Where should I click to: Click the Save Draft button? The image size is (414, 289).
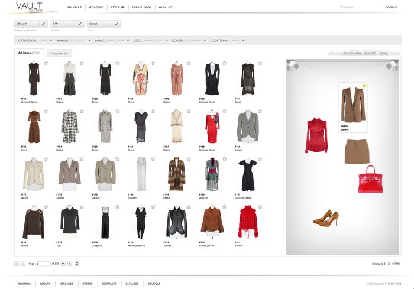click(x=370, y=53)
